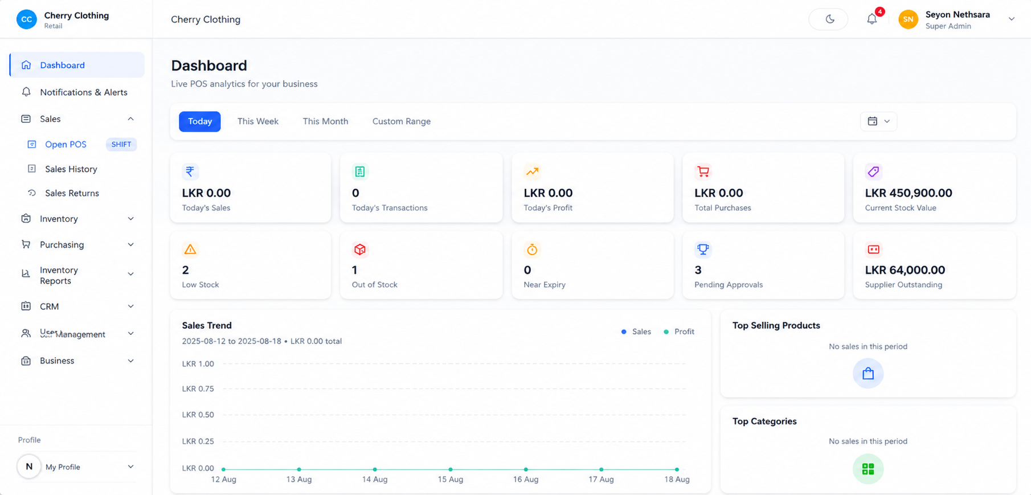Image resolution: width=1031 pixels, height=495 pixels.
Task: Click the shopping bag icon under Top Selling Products
Action: pyautogui.click(x=868, y=374)
